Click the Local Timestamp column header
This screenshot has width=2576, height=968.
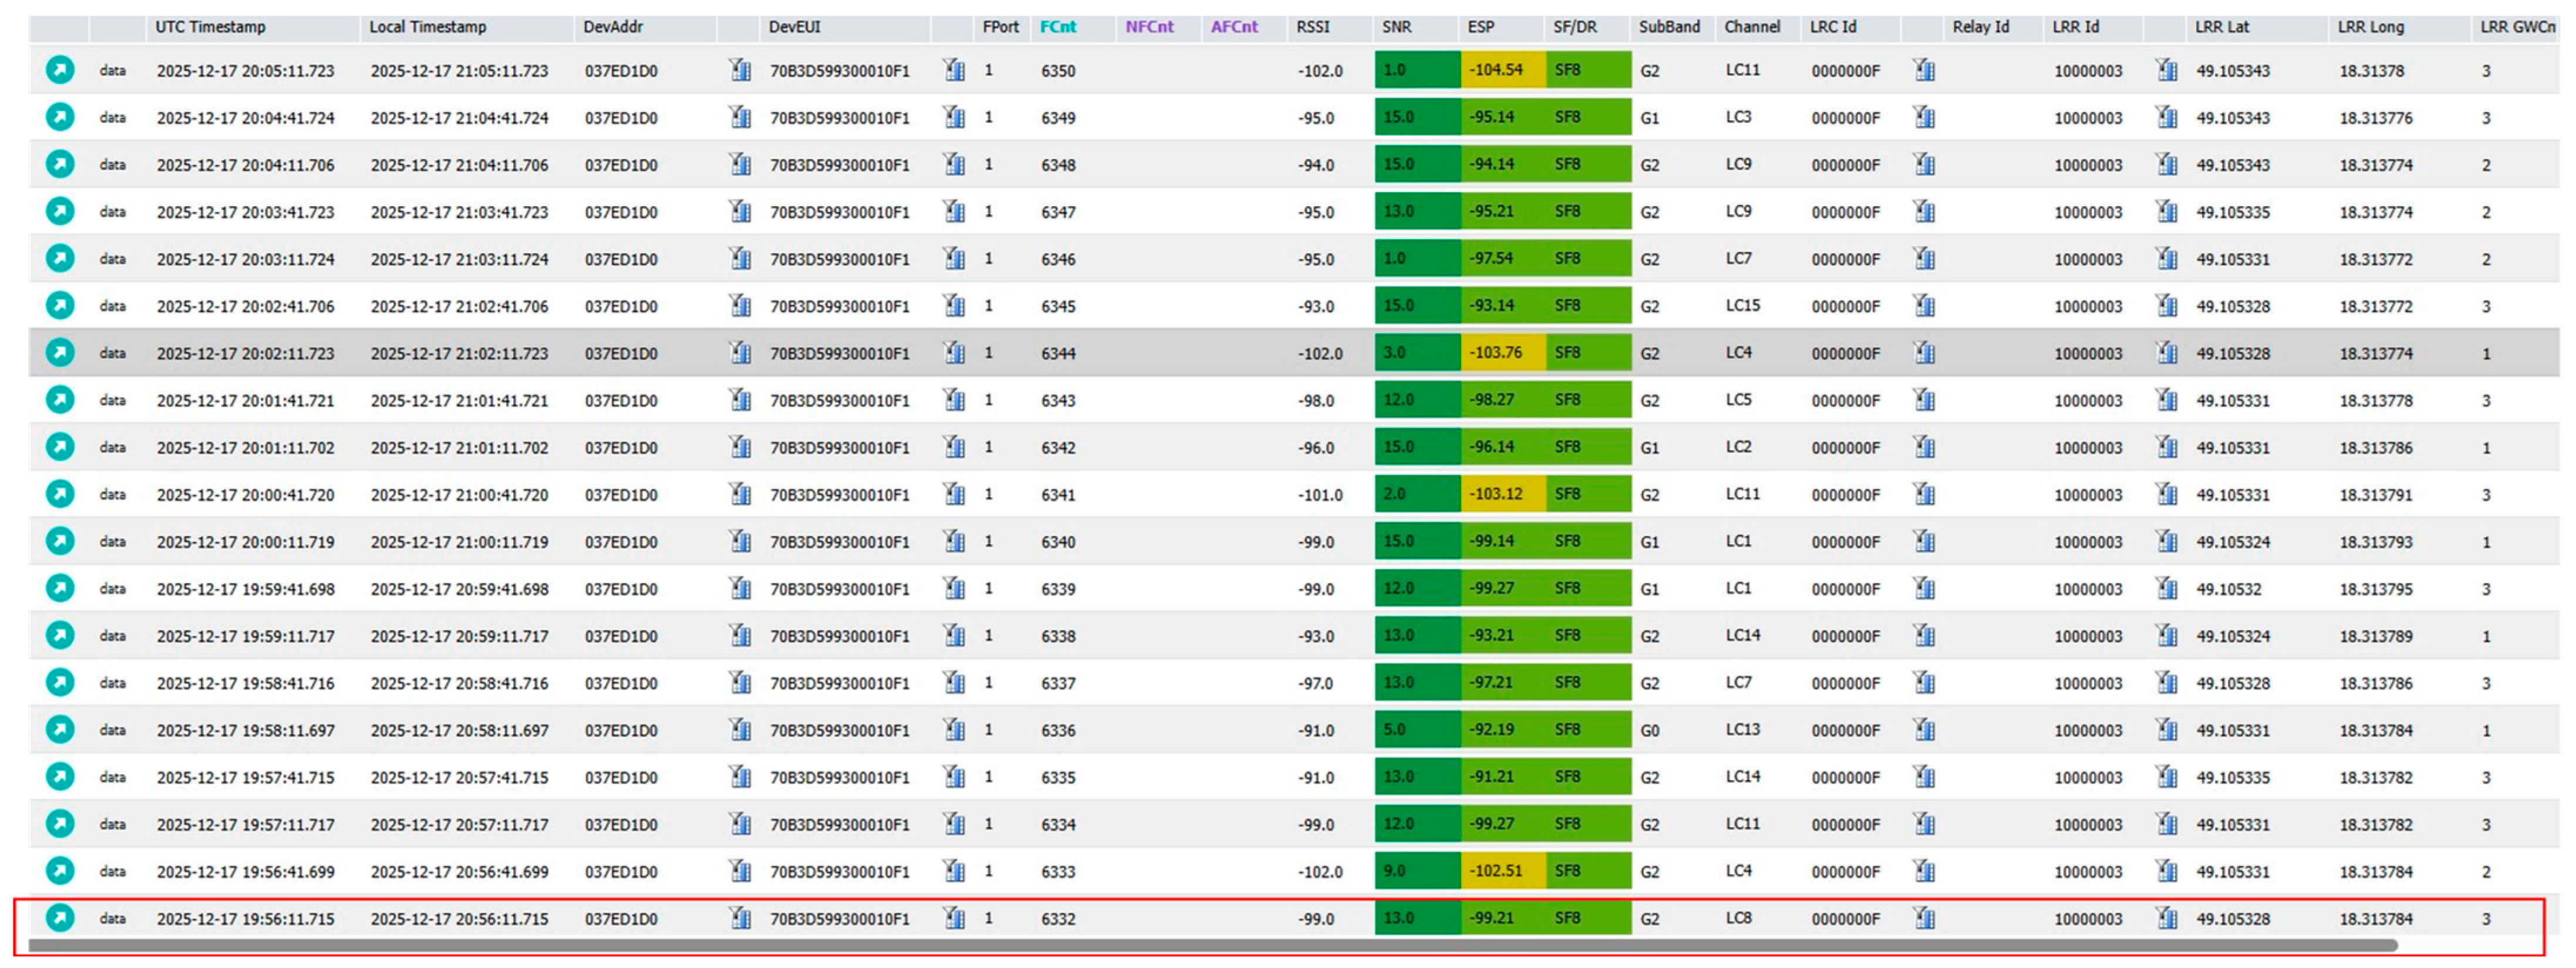tap(427, 27)
